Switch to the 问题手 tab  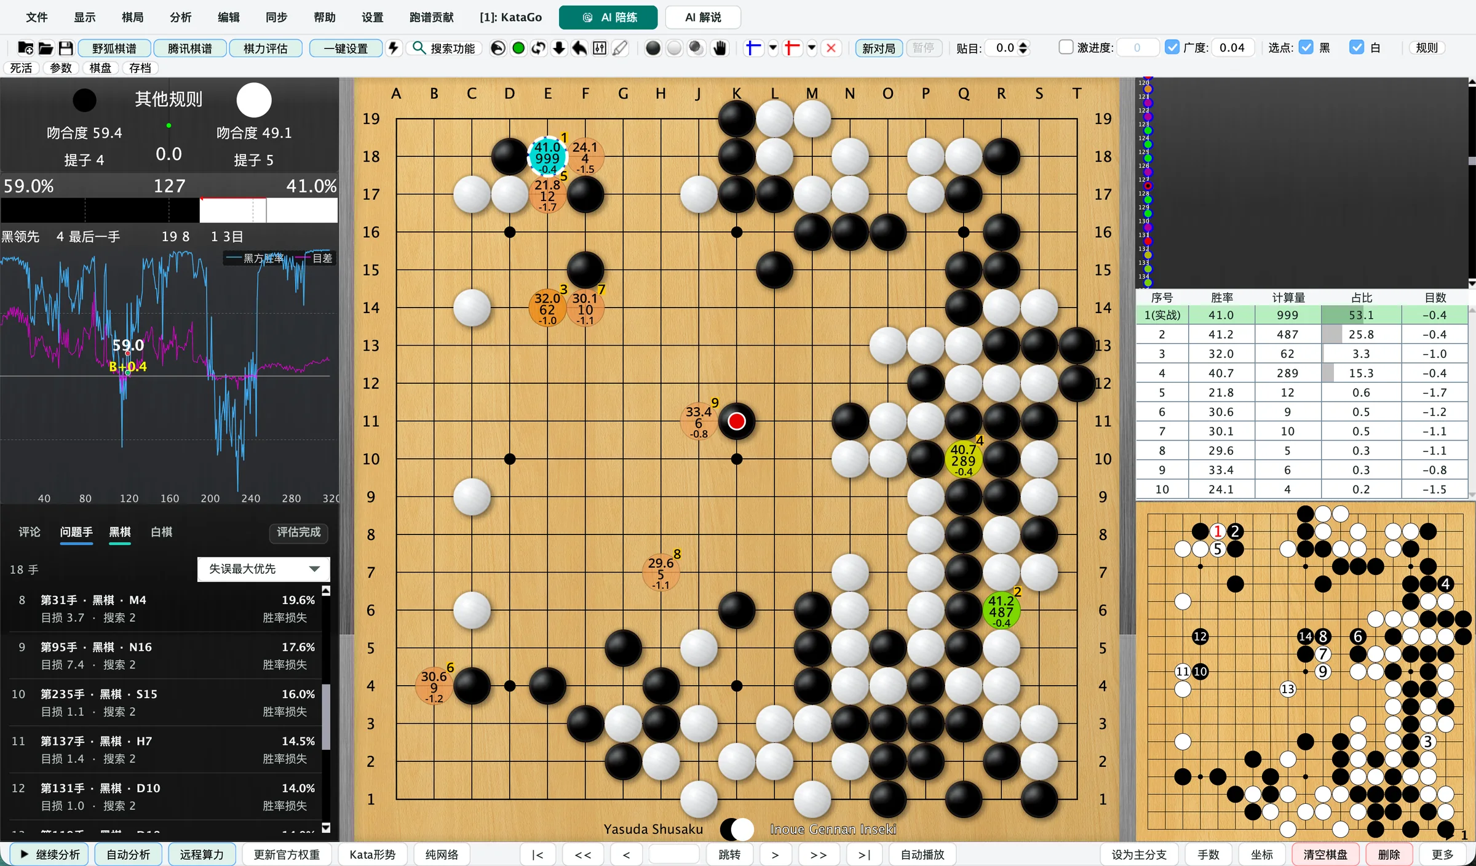(76, 532)
